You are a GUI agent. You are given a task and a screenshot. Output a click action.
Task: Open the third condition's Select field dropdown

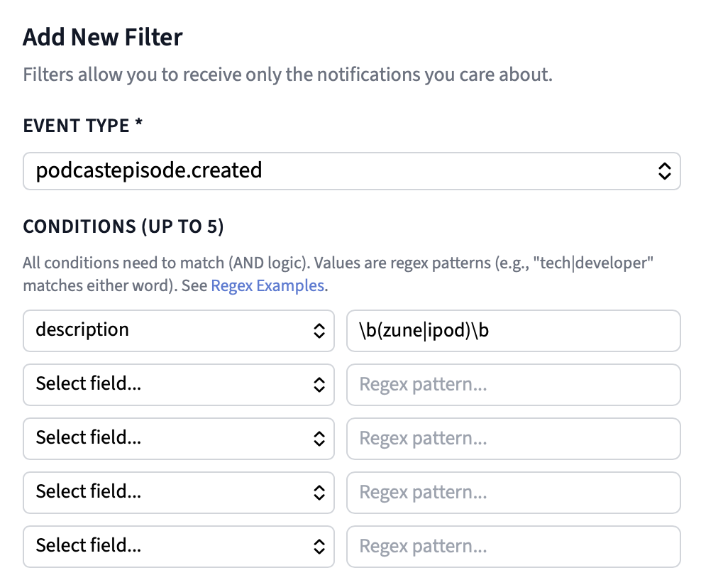(x=177, y=438)
